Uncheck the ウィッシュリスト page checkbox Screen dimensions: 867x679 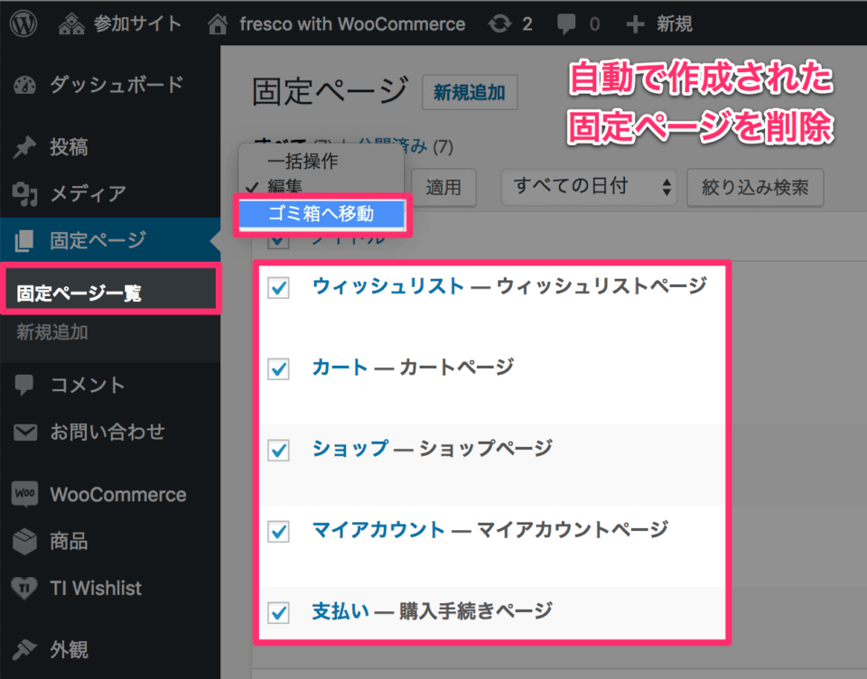(x=278, y=286)
